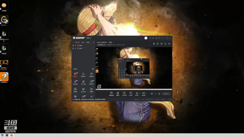Open the CE2 Curious Expedition desktop shortcut
The height and width of the screenshot is (137, 244).
[x=4, y=65]
